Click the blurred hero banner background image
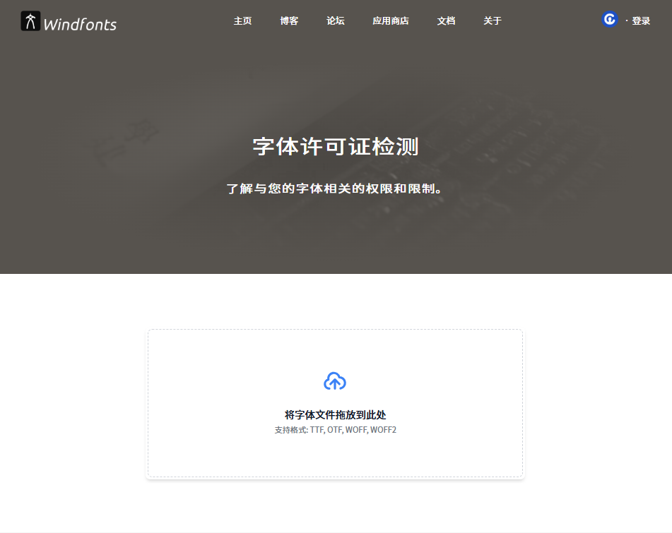The width and height of the screenshot is (672, 533). [106, 212]
